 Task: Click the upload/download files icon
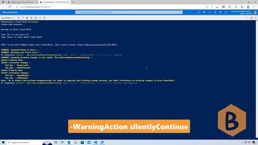pyautogui.click(x=31, y=18)
